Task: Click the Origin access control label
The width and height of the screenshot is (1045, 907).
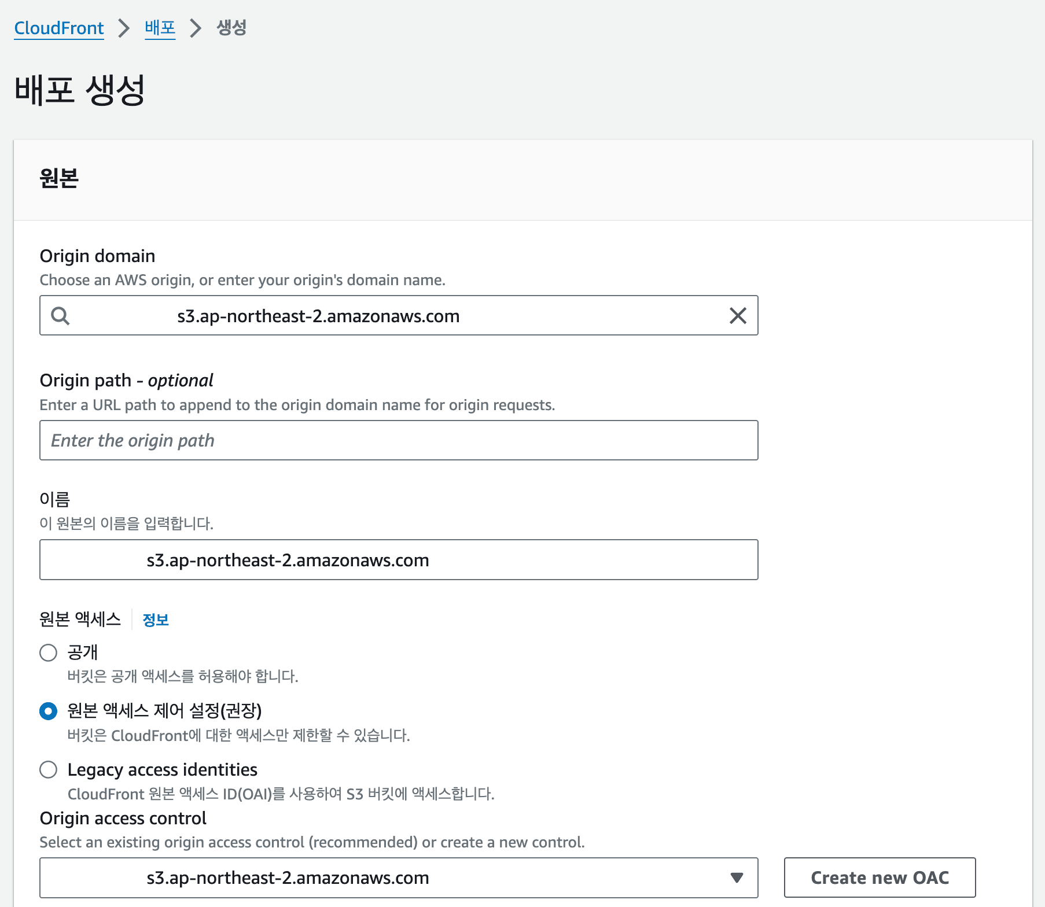Action: [123, 818]
